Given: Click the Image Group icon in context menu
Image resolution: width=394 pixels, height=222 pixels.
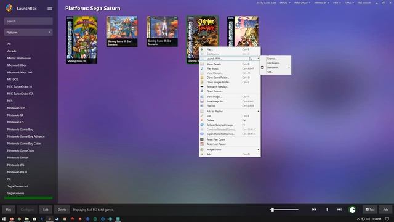Looking at the screenshot, I should pyautogui.click(x=202, y=149).
